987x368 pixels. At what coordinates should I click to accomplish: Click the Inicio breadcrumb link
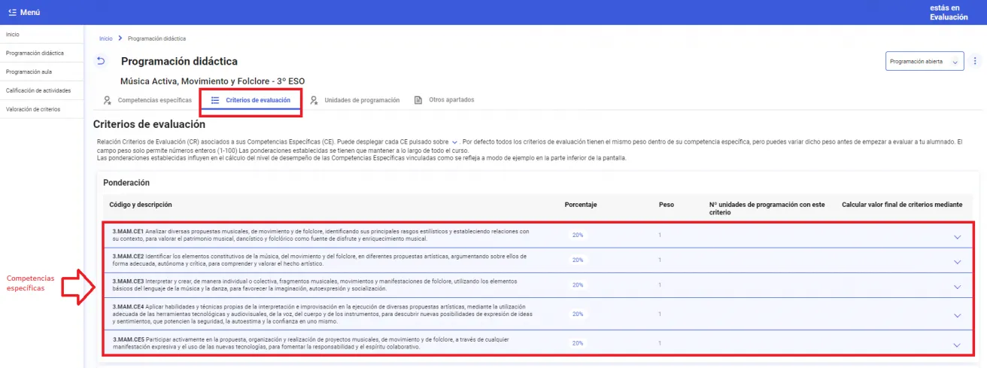click(x=106, y=38)
